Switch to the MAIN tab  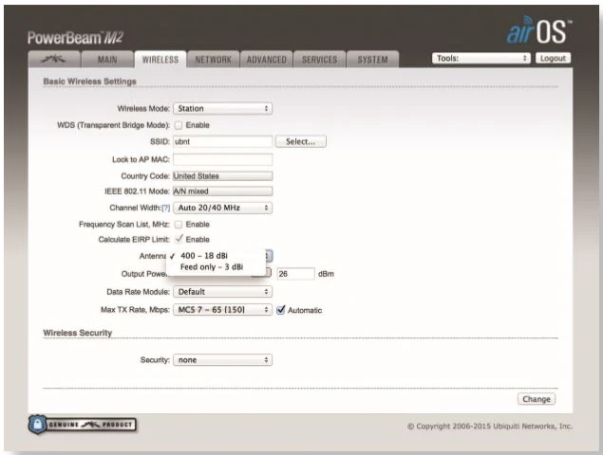click(107, 59)
